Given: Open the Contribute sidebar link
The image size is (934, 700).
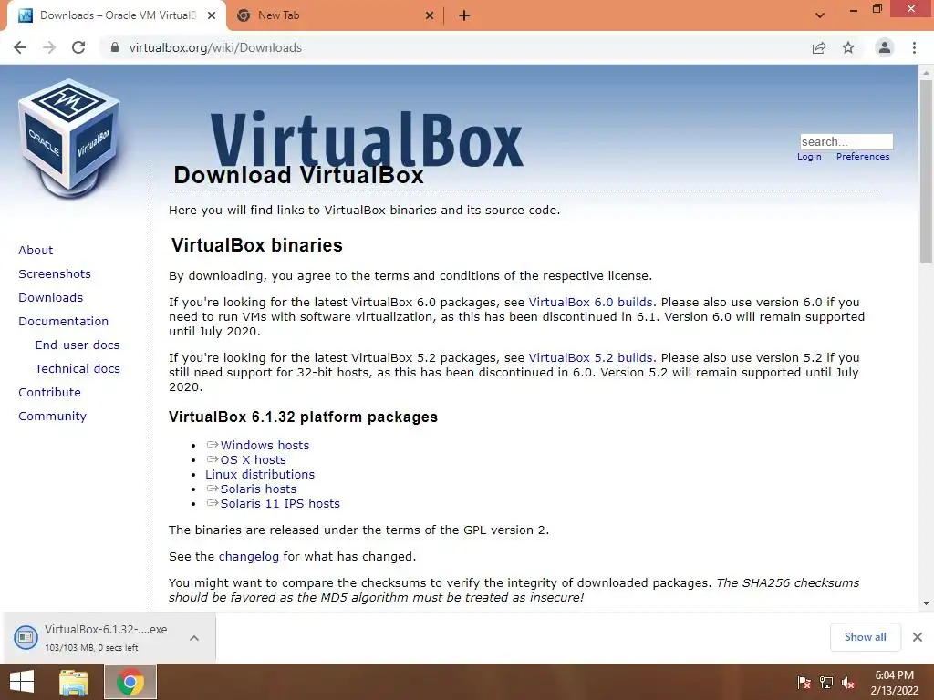Looking at the screenshot, I should click(49, 393).
